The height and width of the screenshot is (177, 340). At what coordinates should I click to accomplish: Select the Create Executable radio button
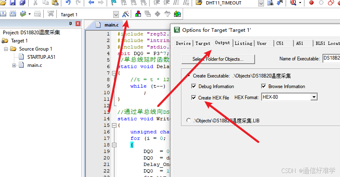(189, 76)
